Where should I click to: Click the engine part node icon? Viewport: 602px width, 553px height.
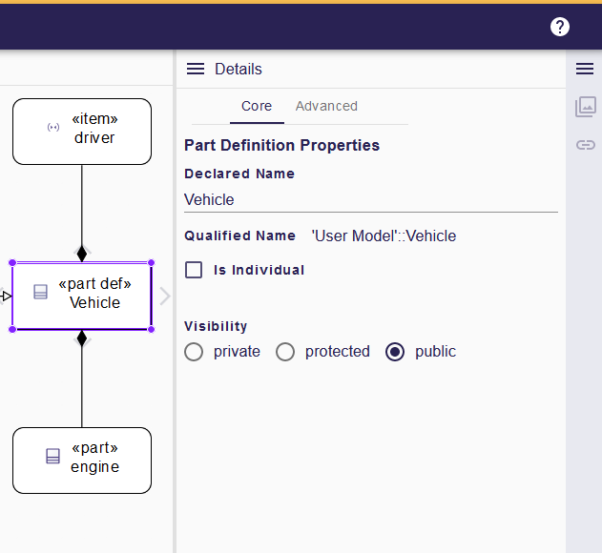pyautogui.click(x=53, y=457)
